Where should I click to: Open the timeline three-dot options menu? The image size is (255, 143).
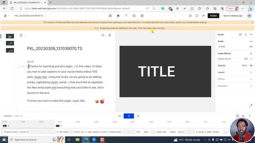click(250, 116)
